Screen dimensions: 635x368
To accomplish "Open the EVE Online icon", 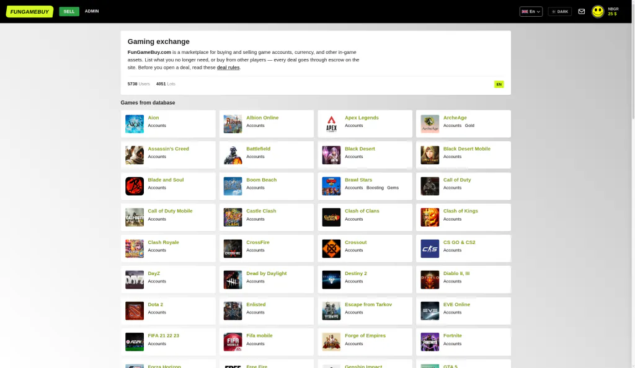I will click(430, 310).
